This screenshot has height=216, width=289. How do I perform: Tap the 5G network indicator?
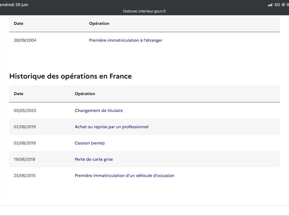click(x=277, y=5)
